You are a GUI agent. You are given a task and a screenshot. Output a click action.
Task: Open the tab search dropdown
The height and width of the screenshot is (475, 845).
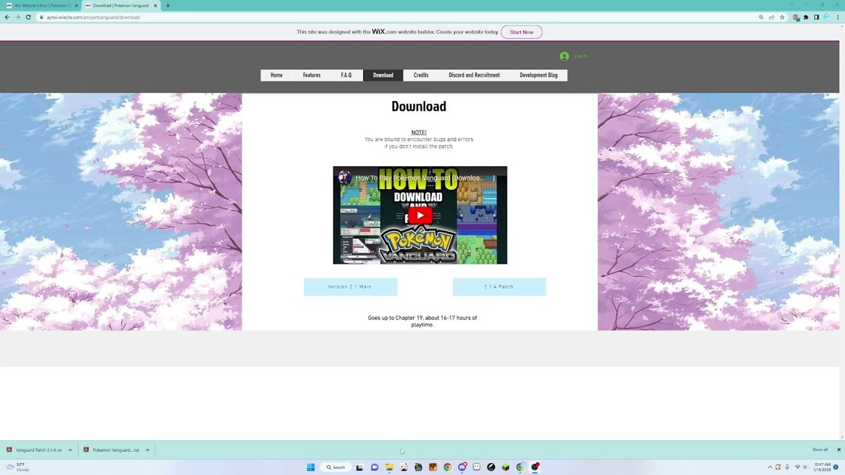coord(792,5)
